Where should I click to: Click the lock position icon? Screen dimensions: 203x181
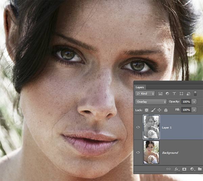click(x=159, y=110)
